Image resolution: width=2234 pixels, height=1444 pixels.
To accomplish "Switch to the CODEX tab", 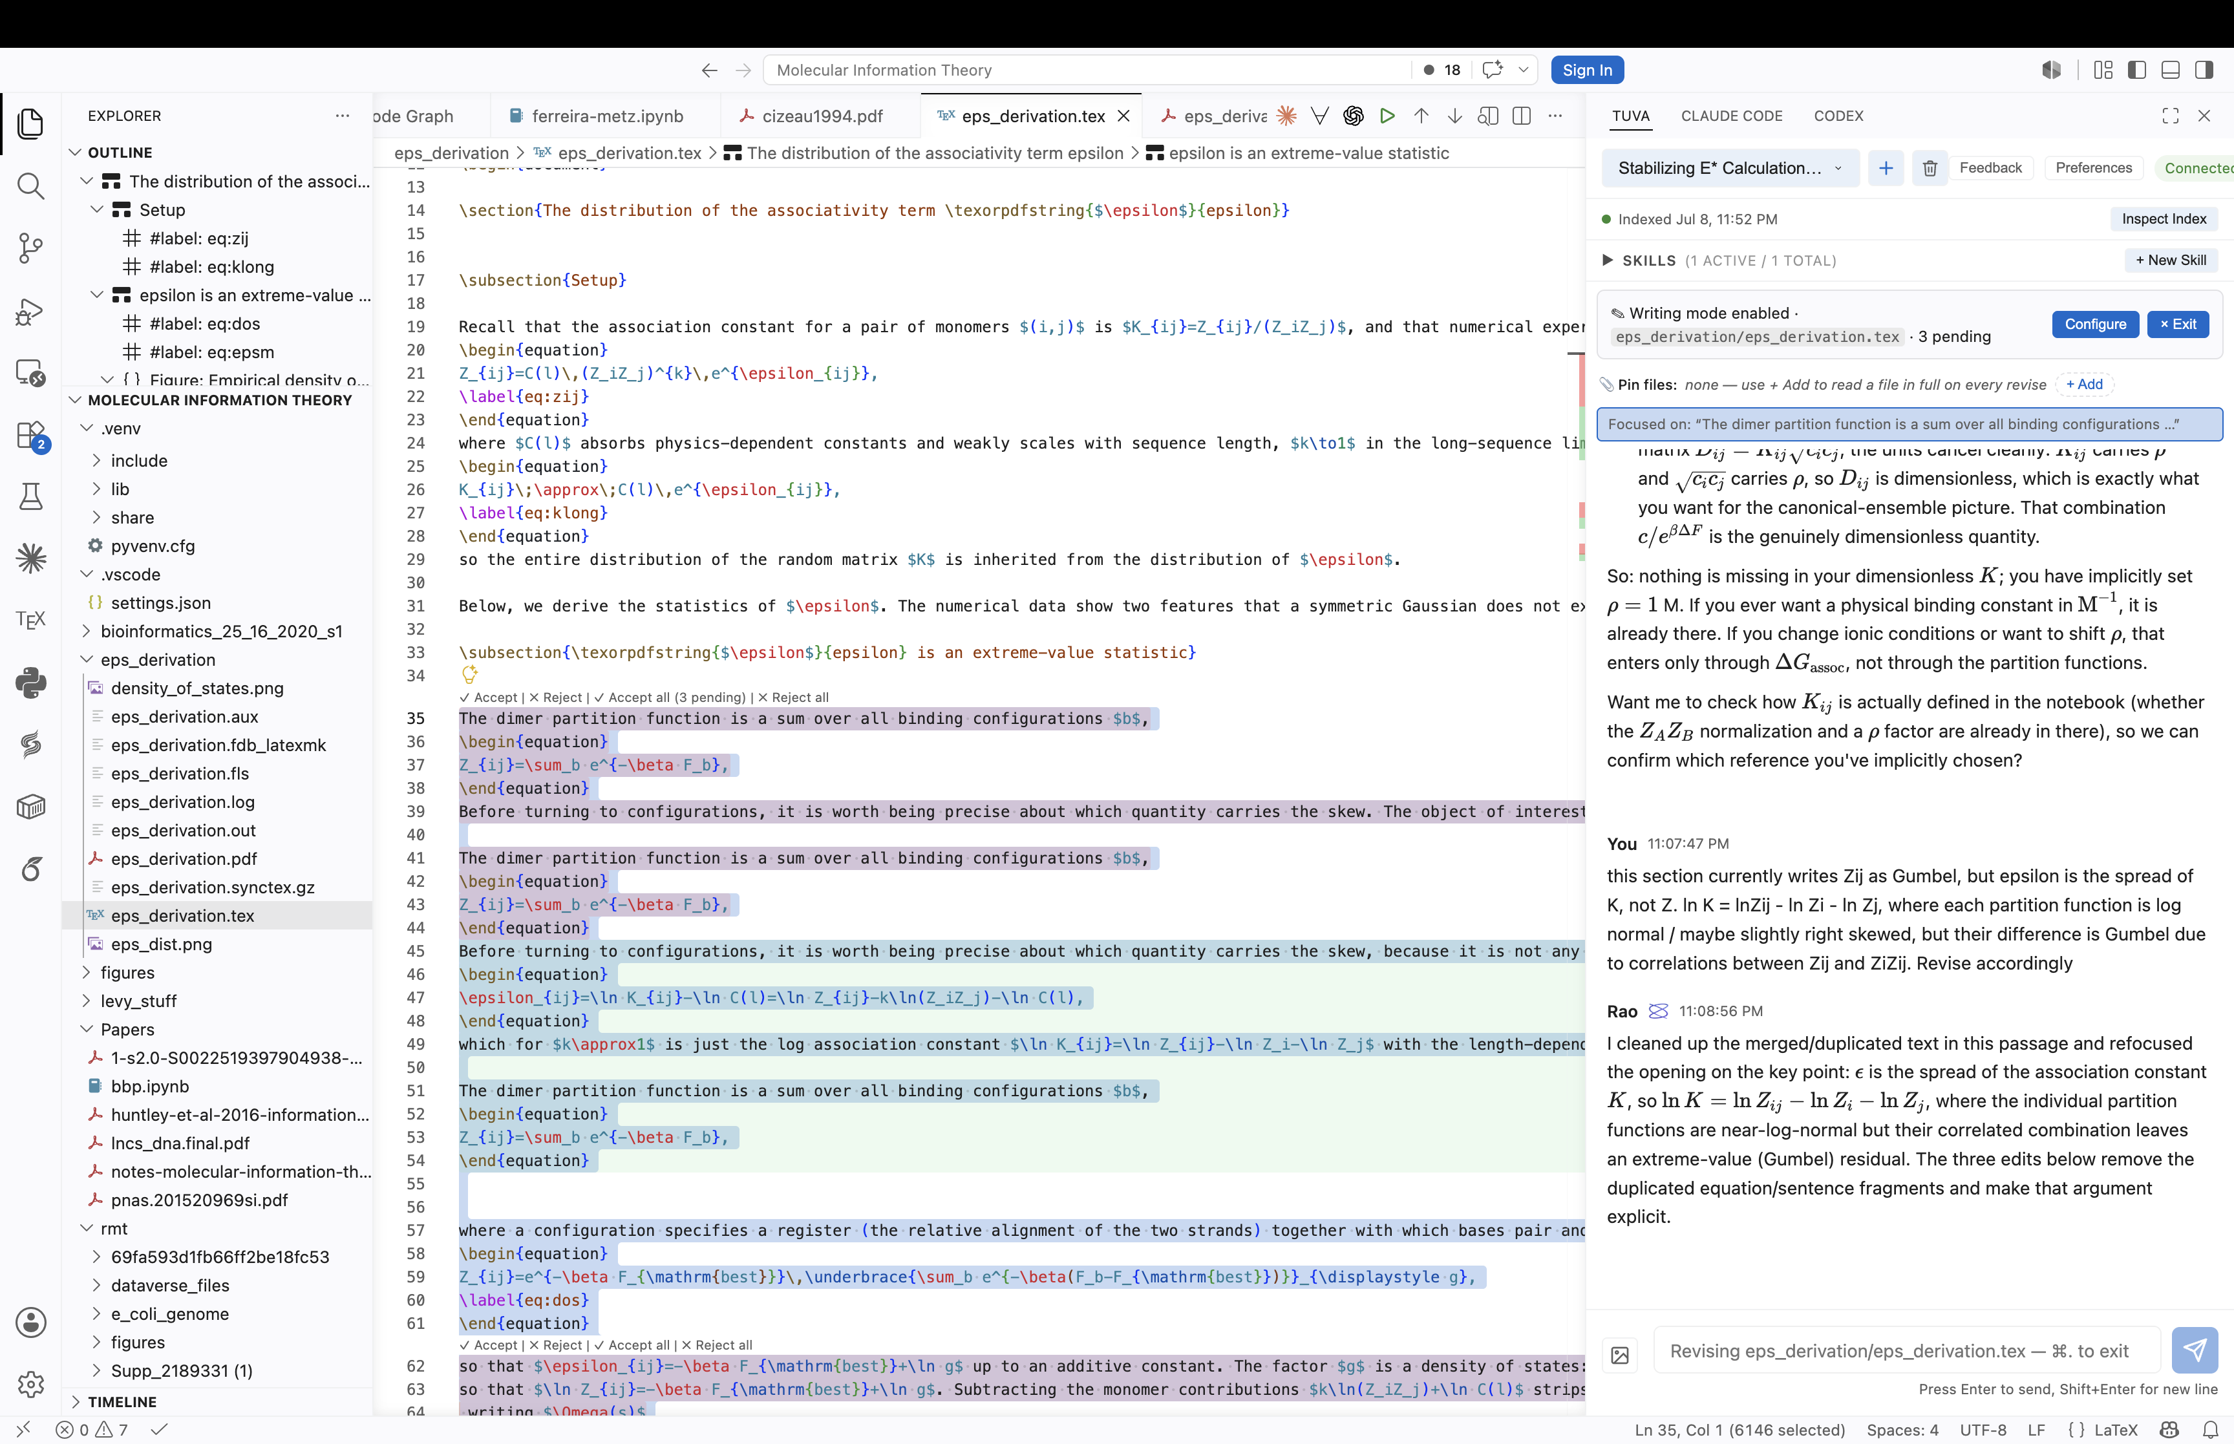I will 1838,116.
